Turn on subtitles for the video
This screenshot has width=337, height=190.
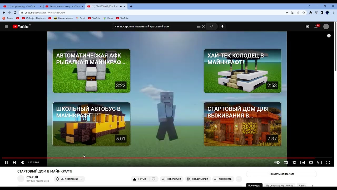(286, 163)
